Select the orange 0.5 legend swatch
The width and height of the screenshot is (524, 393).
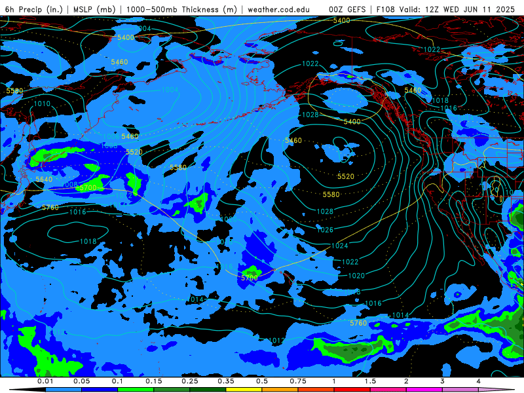click(280, 390)
